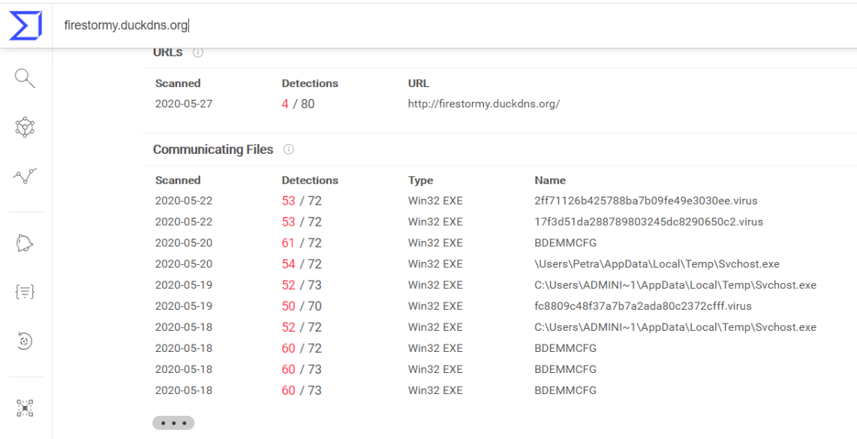Image resolution: width=857 pixels, height=439 pixels.
Task: Click the info icon next to URLs
Action: pyautogui.click(x=198, y=53)
